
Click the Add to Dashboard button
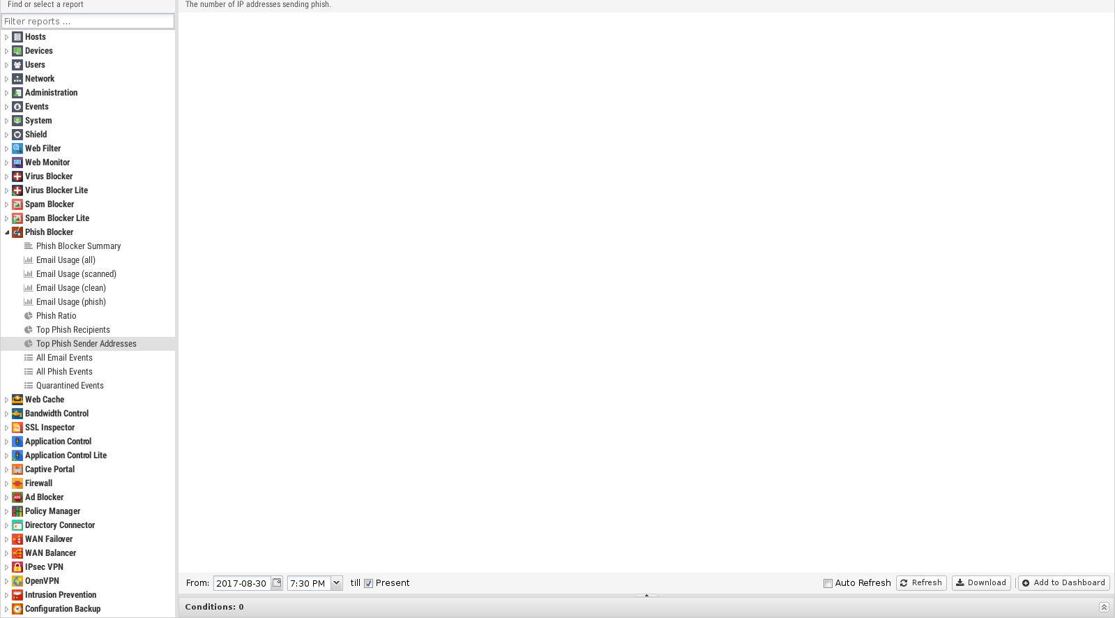coord(1063,583)
